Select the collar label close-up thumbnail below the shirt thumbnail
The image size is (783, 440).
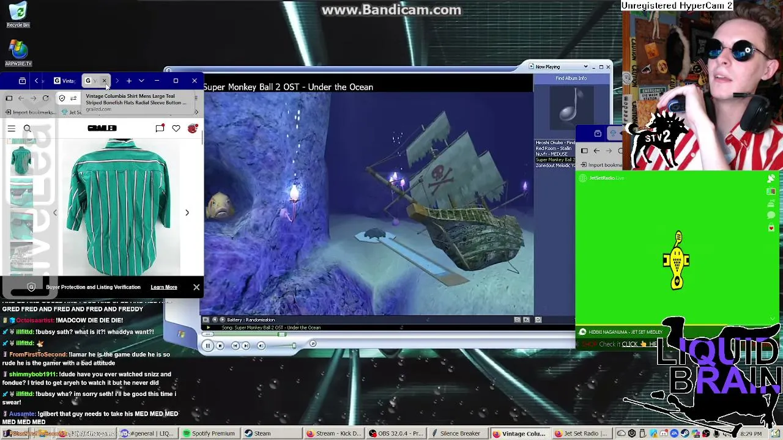[x=21, y=193]
